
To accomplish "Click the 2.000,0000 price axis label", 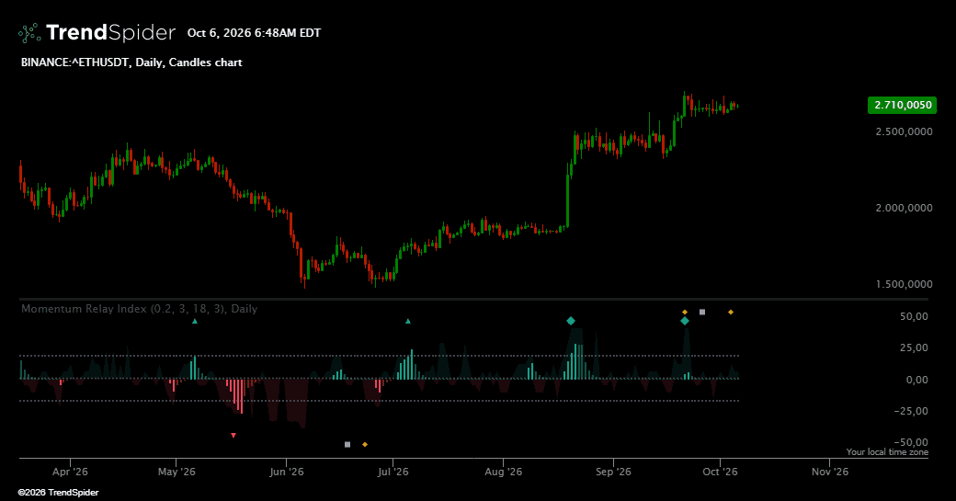I will pos(904,208).
